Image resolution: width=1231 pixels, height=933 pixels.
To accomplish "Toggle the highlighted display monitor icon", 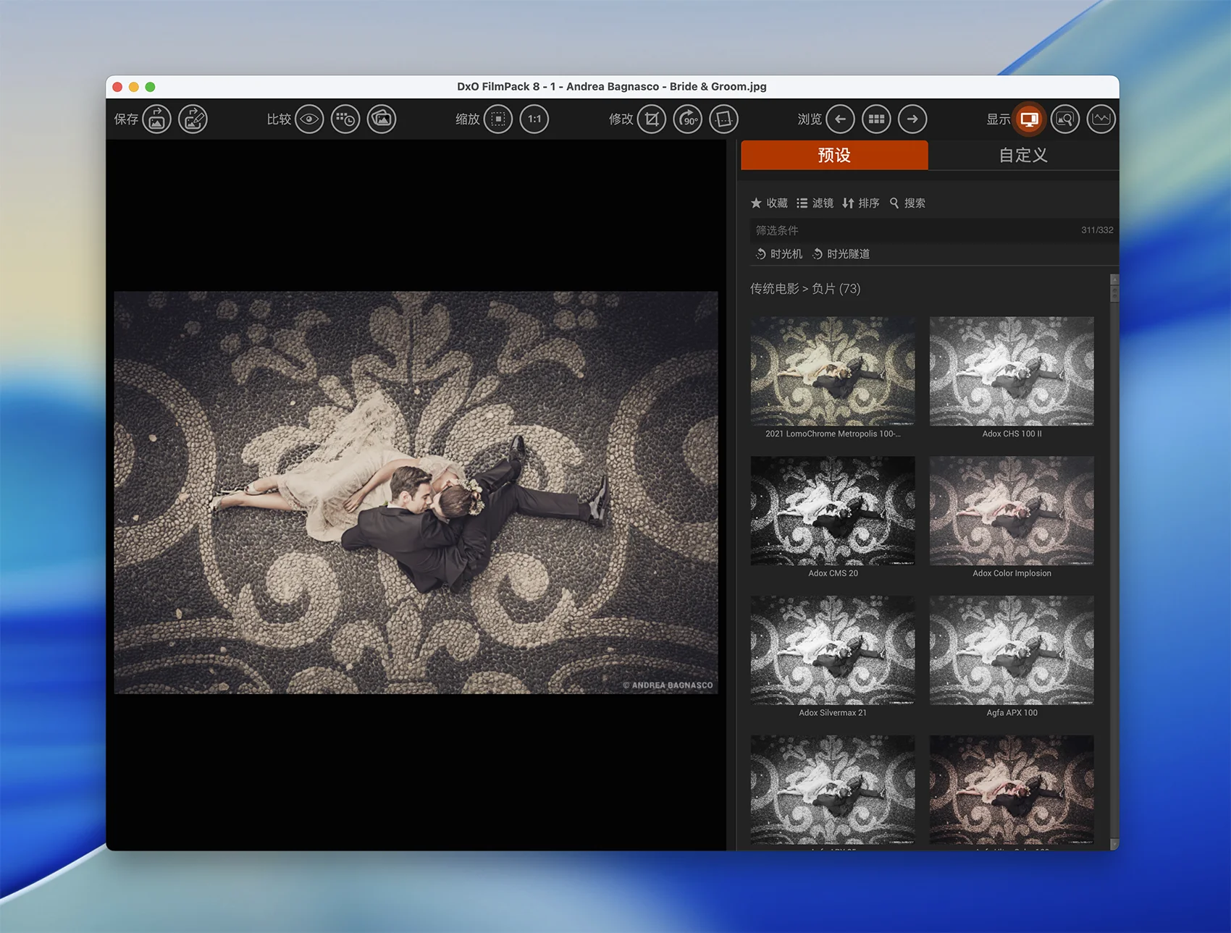I will pyautogui.click(x=1029, y=119).
